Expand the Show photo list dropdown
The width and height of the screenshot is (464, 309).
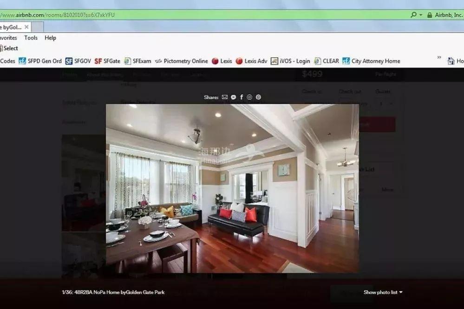click(383, 292)
